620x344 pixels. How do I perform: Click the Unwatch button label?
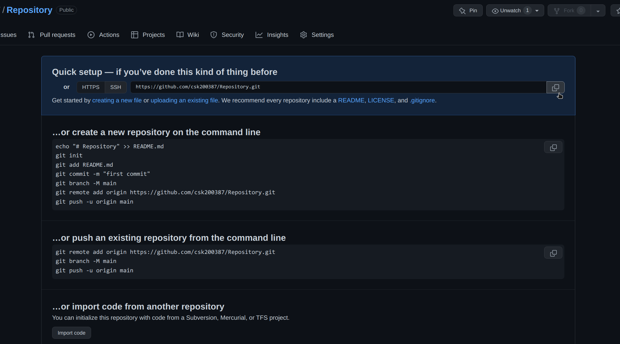click(510, 11)
